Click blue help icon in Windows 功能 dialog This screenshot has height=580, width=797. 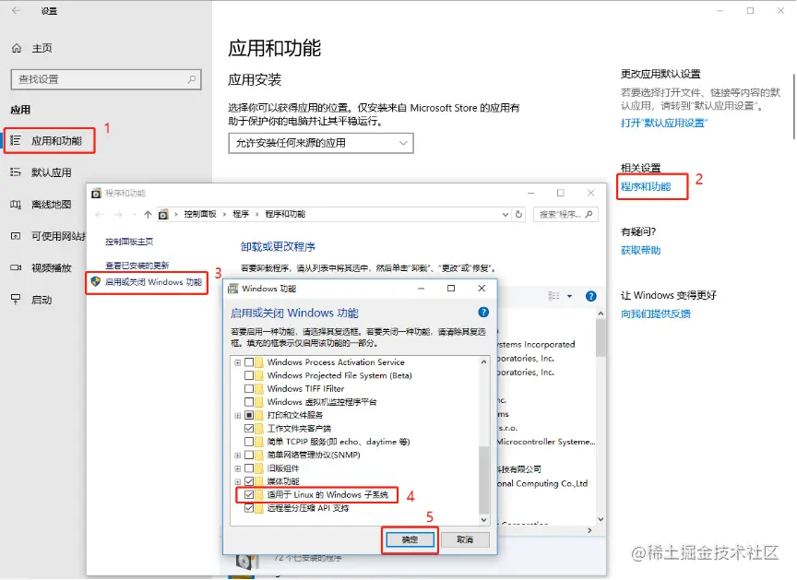(483, 313)
